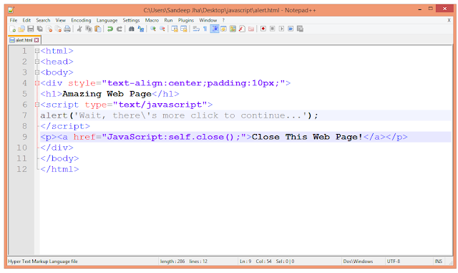
Task: Click the 'Close This Web Page!' link text
Action: pyautogui.click(x=307, y=137)
